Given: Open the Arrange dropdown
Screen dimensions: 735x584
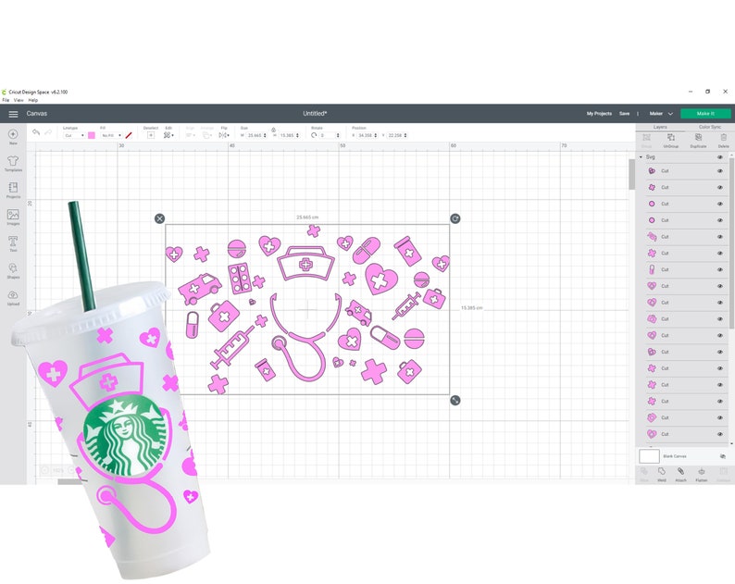Looking at the screenshot, I should (x=207, y=135).
